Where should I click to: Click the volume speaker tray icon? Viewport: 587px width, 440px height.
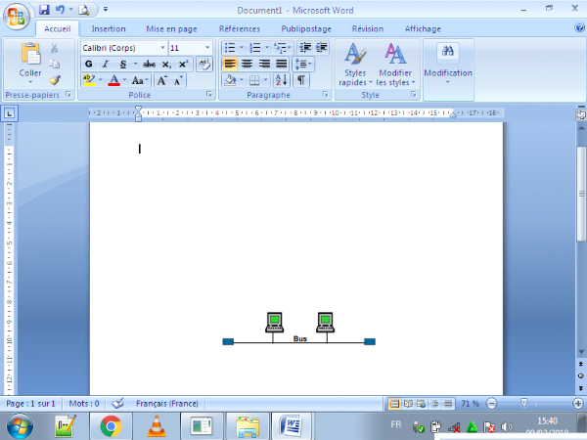[506, 426]
